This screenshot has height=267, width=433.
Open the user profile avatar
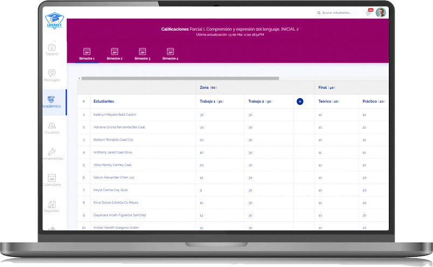tap(381, 12)
